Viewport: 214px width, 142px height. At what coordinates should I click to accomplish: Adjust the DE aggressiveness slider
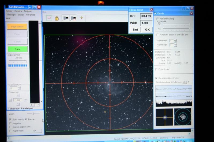click(x=177, y=25)
